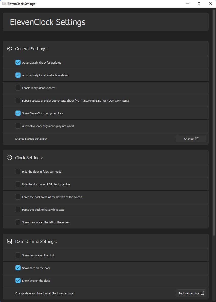Disable Automatically install available updates

[x=18, y=75]
